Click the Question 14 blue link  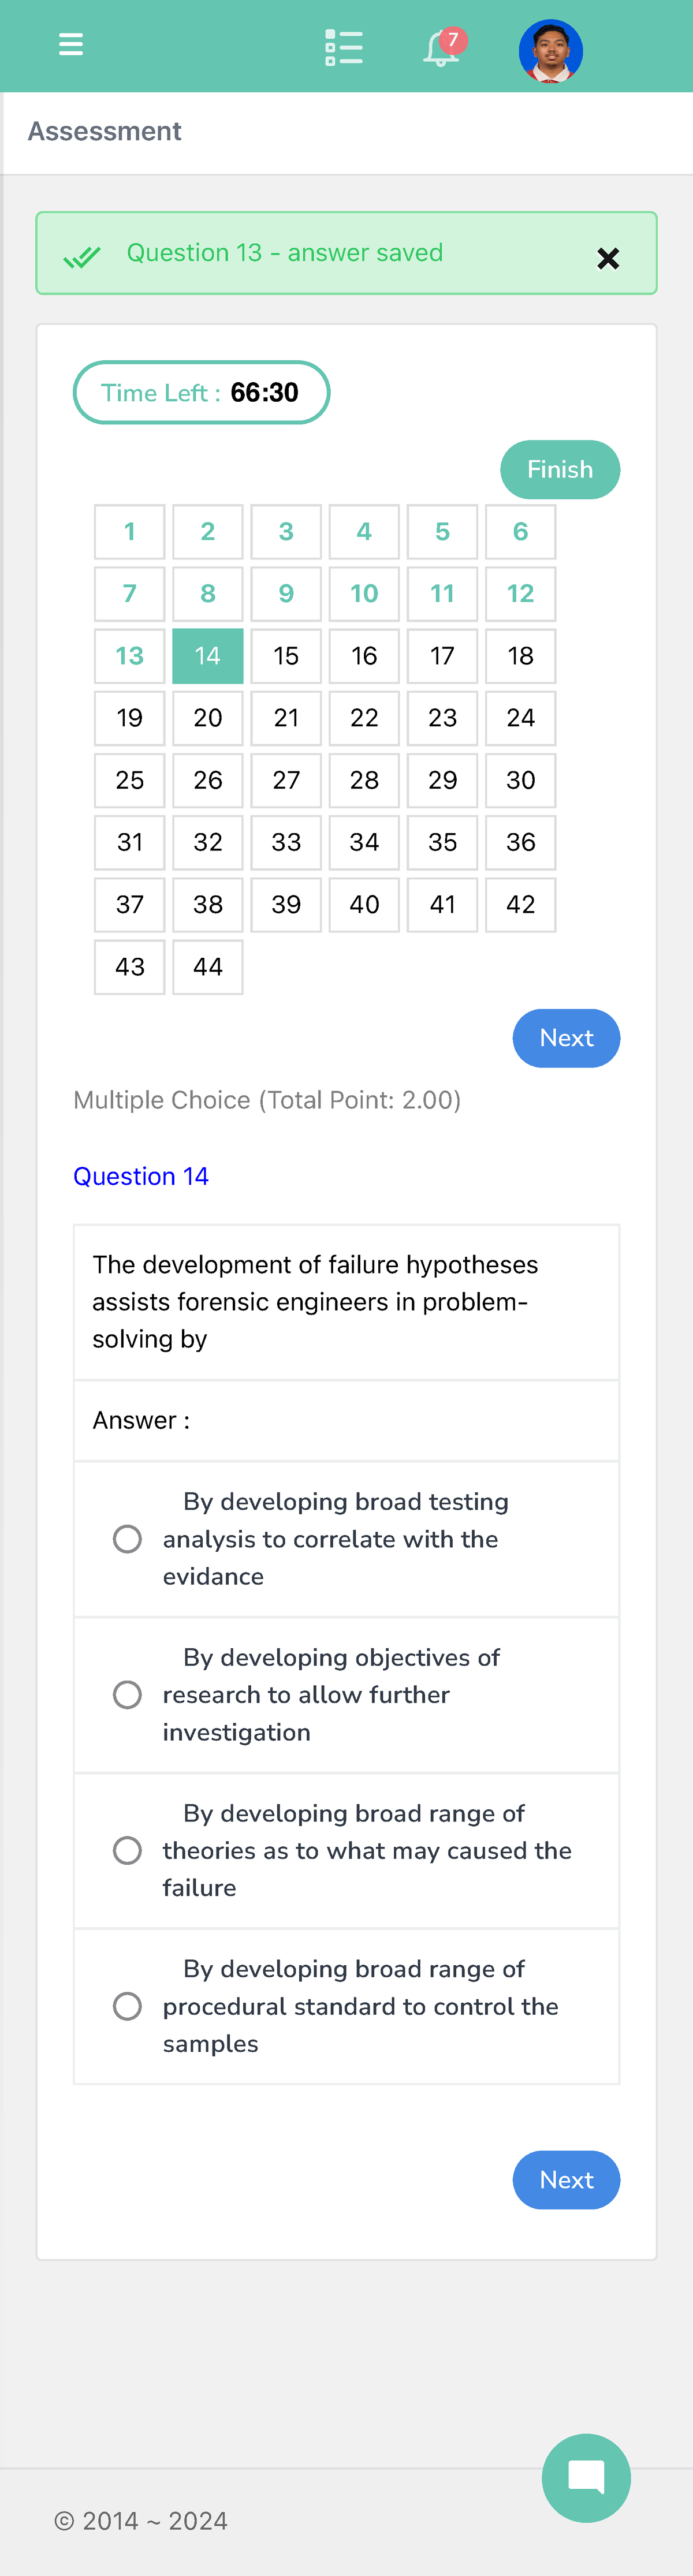[141, 1176]
